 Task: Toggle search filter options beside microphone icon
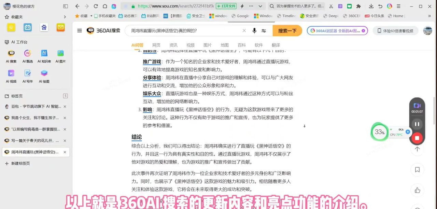tap(264, 30)
